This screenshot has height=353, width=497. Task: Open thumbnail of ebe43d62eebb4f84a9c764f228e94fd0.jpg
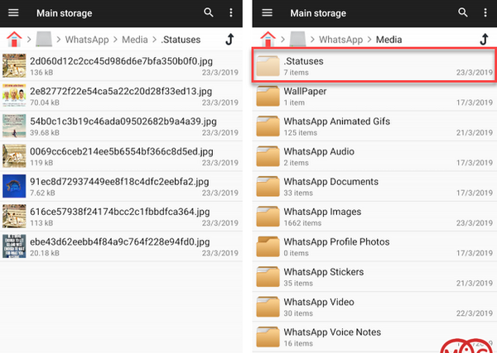(14, 246)
